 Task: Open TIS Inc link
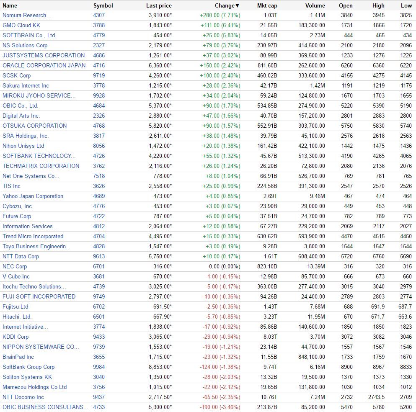tap(11, 186)
